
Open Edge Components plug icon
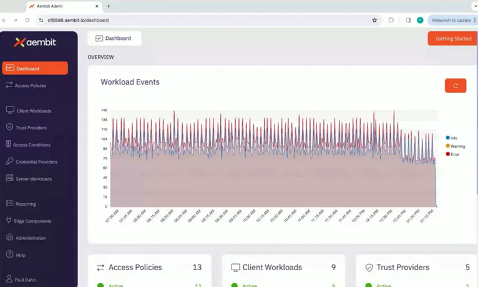tap(9, 220)
